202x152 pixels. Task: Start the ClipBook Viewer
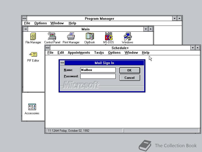point(90,36)
